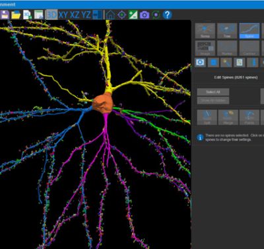Click the green spreadsheet document icon
This screenshot has width=264, height=249.
(x=39, y=15)
